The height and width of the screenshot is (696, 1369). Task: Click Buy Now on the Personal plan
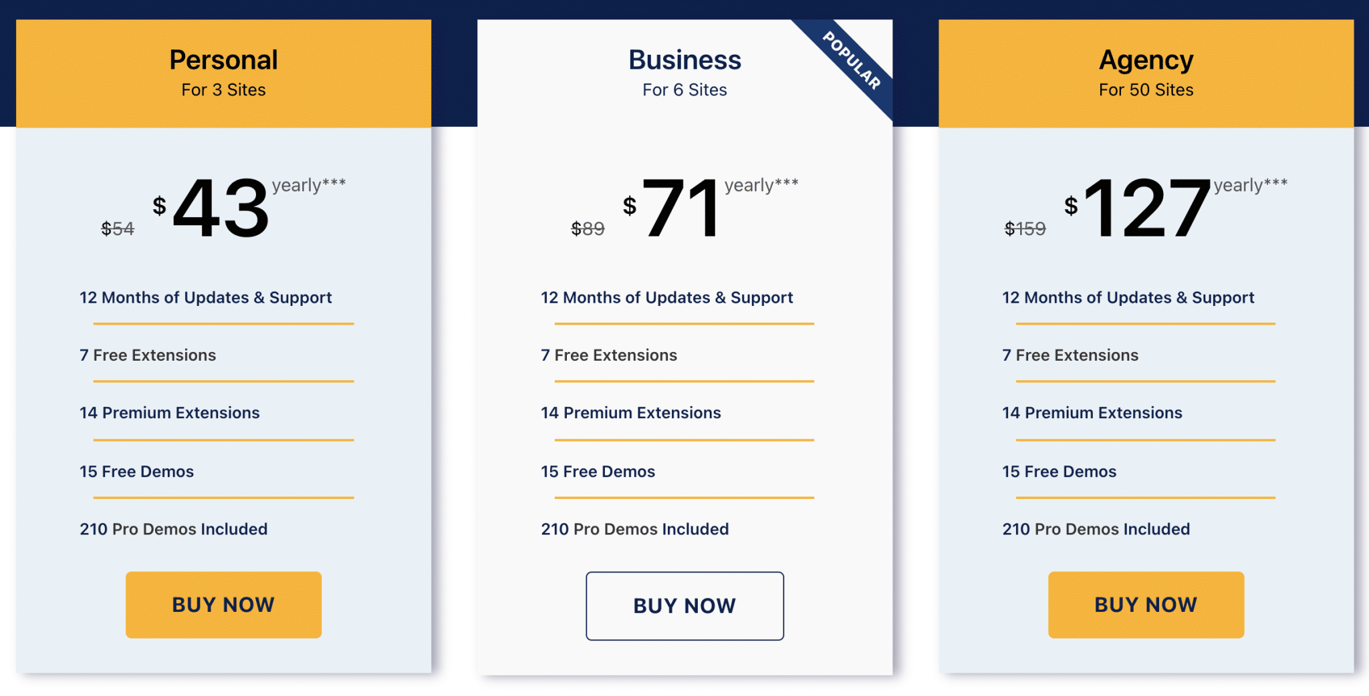tap(223, 604)
